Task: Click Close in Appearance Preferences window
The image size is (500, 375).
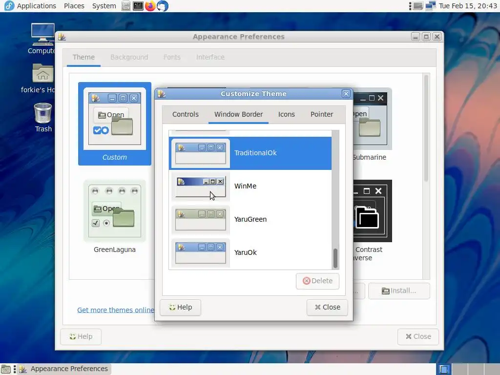Action: (418, 337)
